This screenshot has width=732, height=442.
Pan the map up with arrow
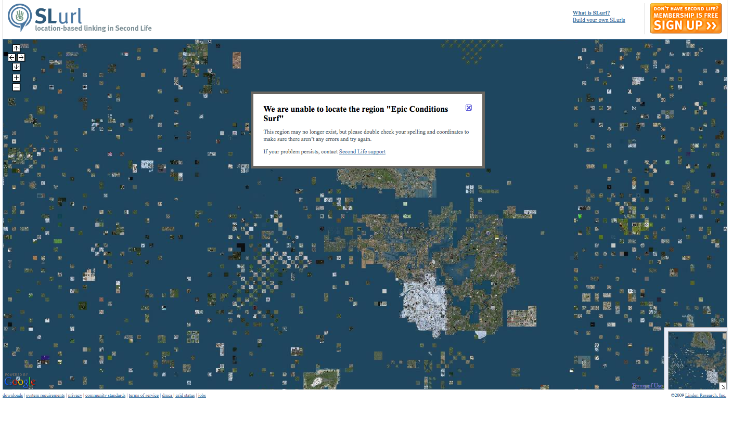coord(16,48)
